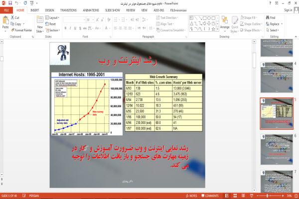The height and width of the screenshot is (199, 299).
Task: Switch to the SLIDE SHOW tab
Action: tap(113, 10)
